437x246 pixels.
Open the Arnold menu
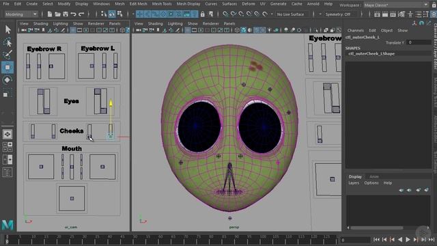313,4
